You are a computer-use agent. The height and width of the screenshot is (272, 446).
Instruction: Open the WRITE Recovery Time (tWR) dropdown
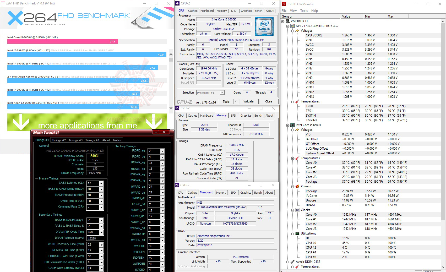tap(101, 245)
